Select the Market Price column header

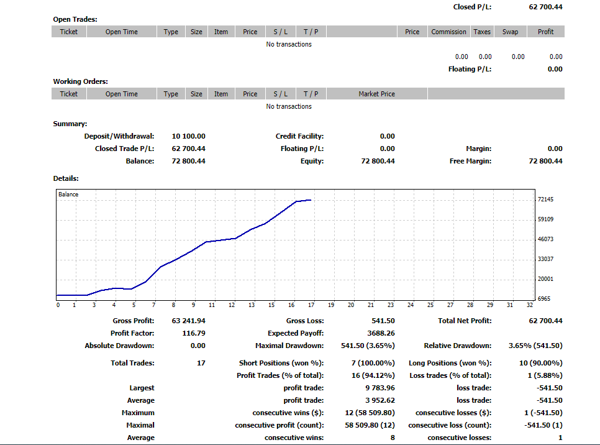[376, 94]
